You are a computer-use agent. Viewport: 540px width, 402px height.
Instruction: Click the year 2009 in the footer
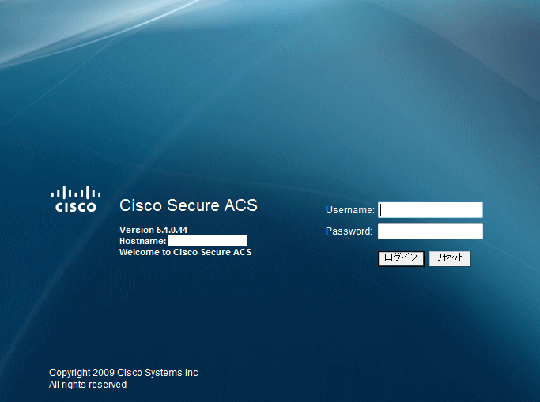point(104,373)
